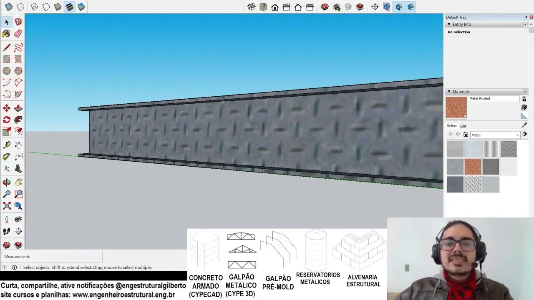
Task: Toggle Display Section Planes
Action: (x=387, y=7)
